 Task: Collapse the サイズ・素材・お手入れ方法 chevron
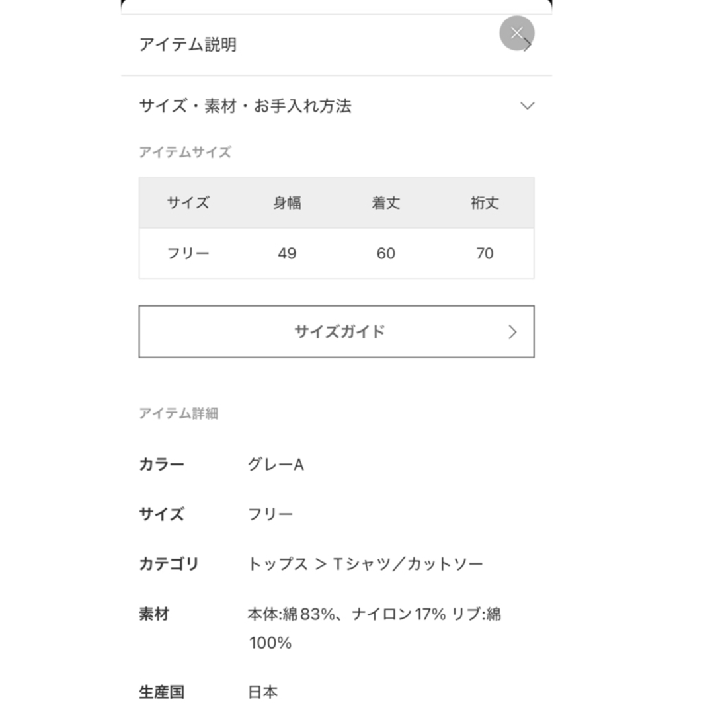pos(527,106)
